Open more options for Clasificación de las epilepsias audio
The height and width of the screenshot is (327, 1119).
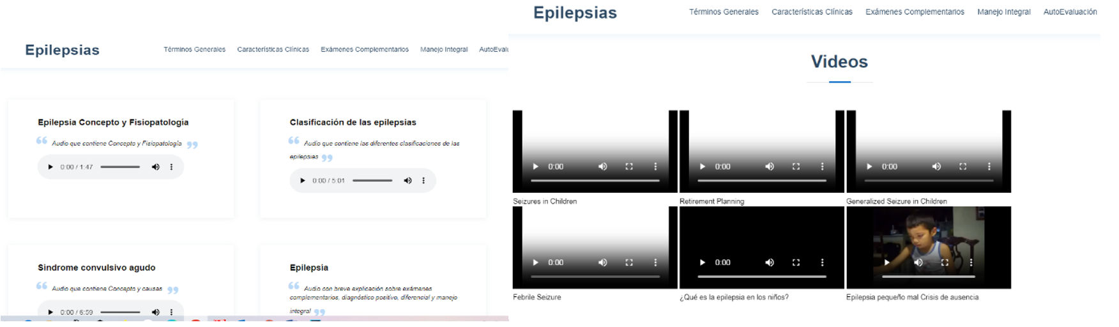(x=423, y=181)
